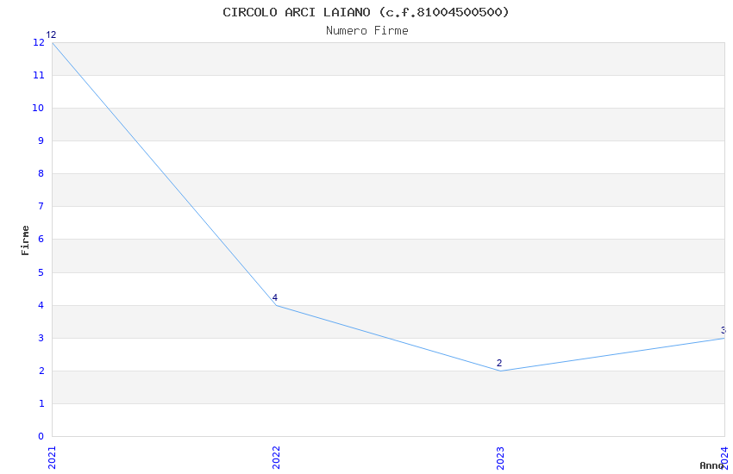Click y-axis tick value 8
The height and width of the screenshot is (474, 733).
(41, 173)
